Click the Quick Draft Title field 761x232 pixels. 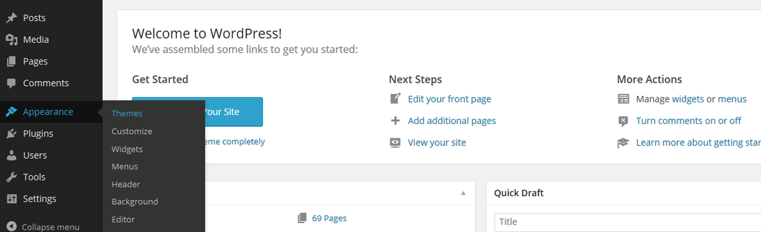pos(628,222)
